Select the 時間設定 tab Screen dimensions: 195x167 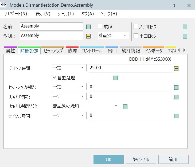[29, 51]
